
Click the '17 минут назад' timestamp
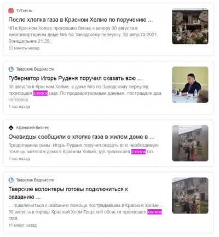coord(22,226)
